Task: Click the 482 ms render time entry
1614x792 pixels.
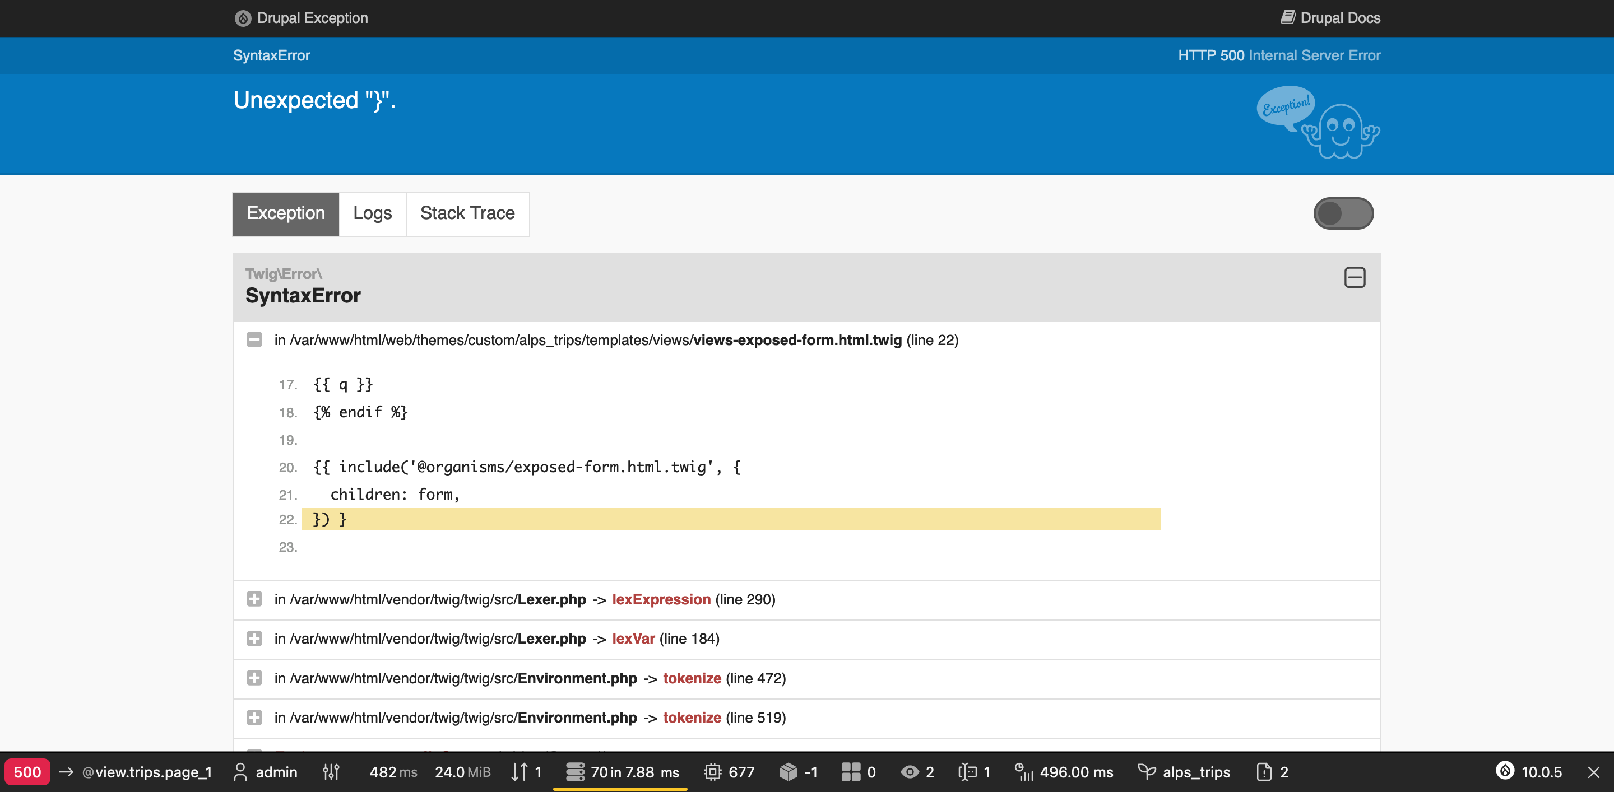Action: pyautogui.click(x=393, y=772)
